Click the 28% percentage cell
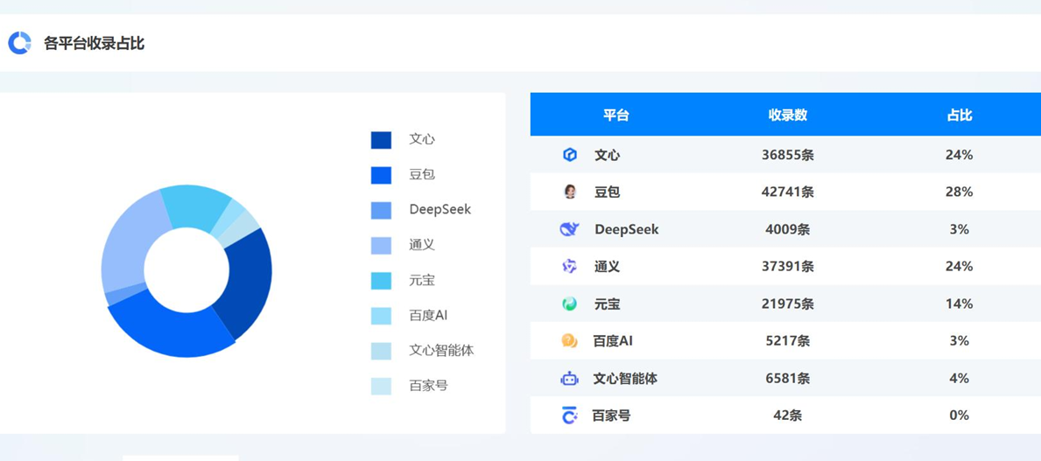 click(x=960, y=192)
